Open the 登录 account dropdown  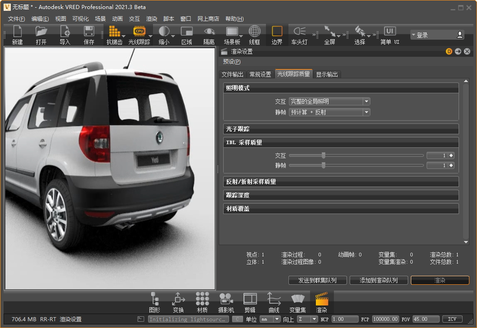pos(414,35)
